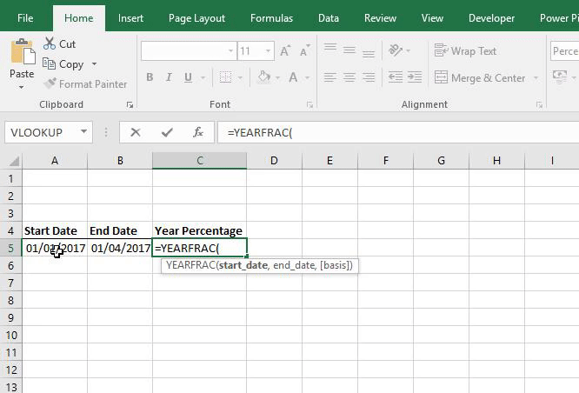Screen dimensions: 579x393
Task: Open the font size dropdown
Action: [269, 51]
